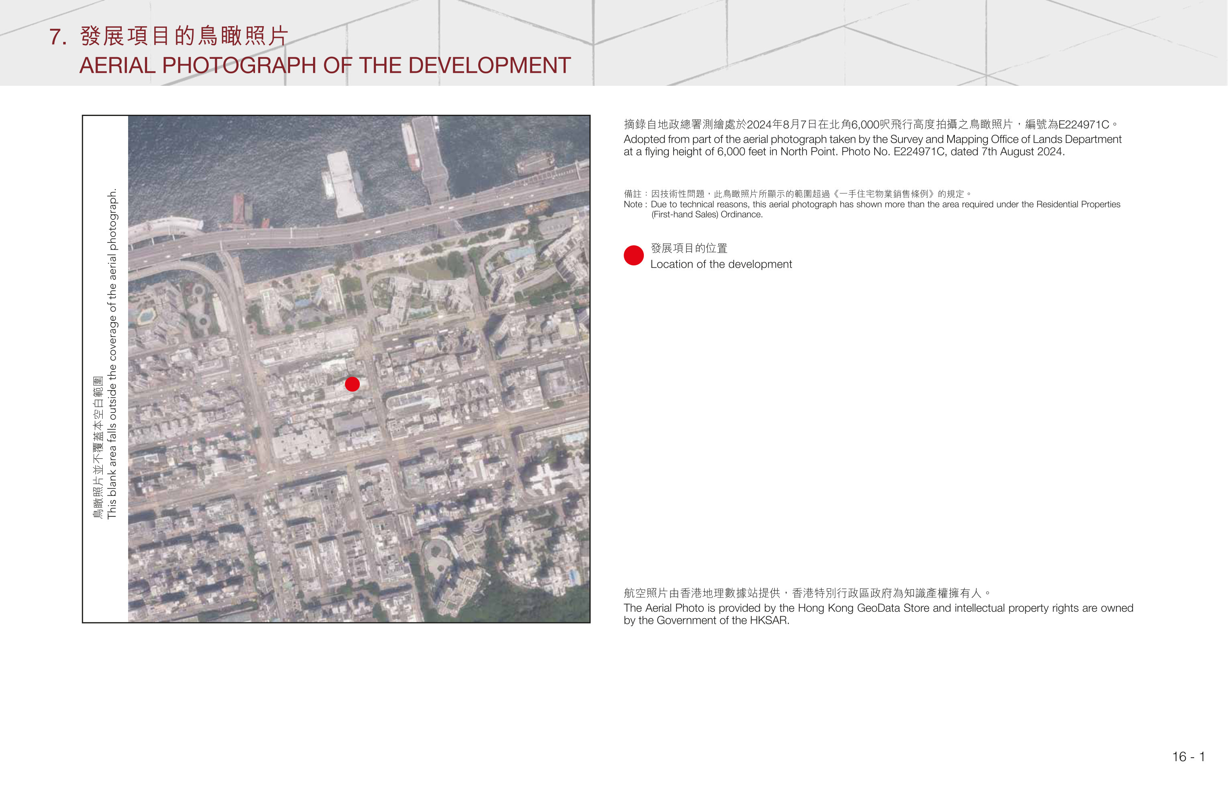Click the Note about Residential Properties Ordinance
This screenshot has width=1228, height=793.
tap(872, 209)
